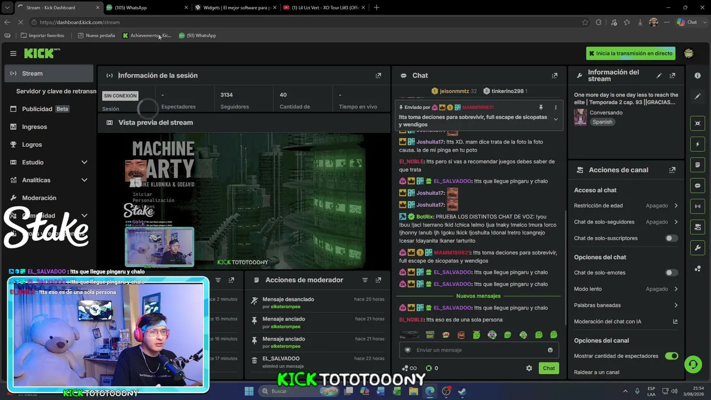Open Microsoft Edge in the taskbar
This screenshot has height=400, width=711.
[x=430, y=391]
